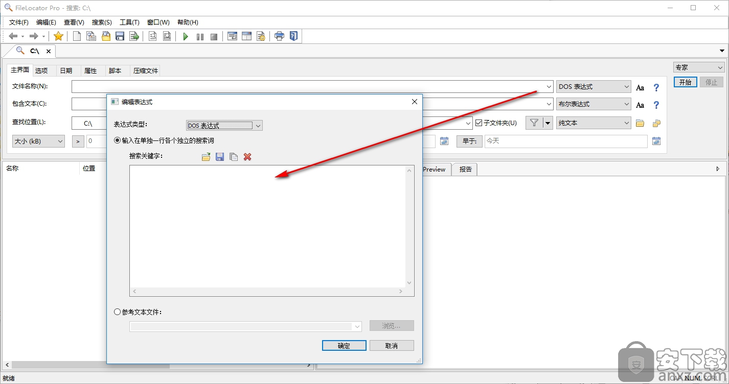The width and height of the screenshot is (729, 384).
Task: Print results using the printer toolbar icon
Action: click(x=279, y=36)
